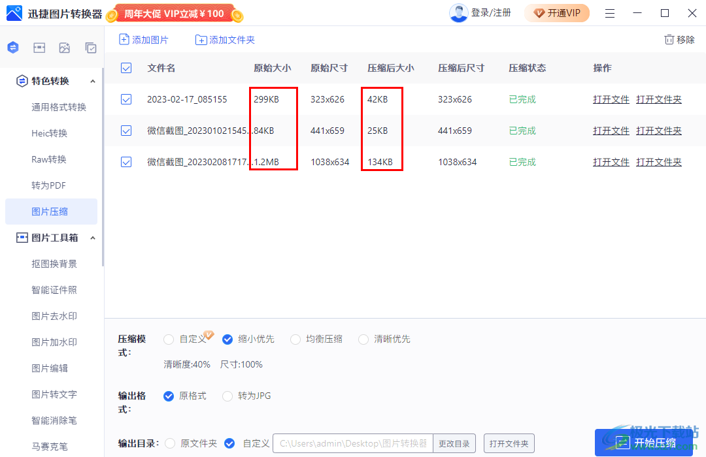The image size is (706, 457).
Task: Toggle the select-all checkbox beside 文件名
Action: tap(126, 68)
